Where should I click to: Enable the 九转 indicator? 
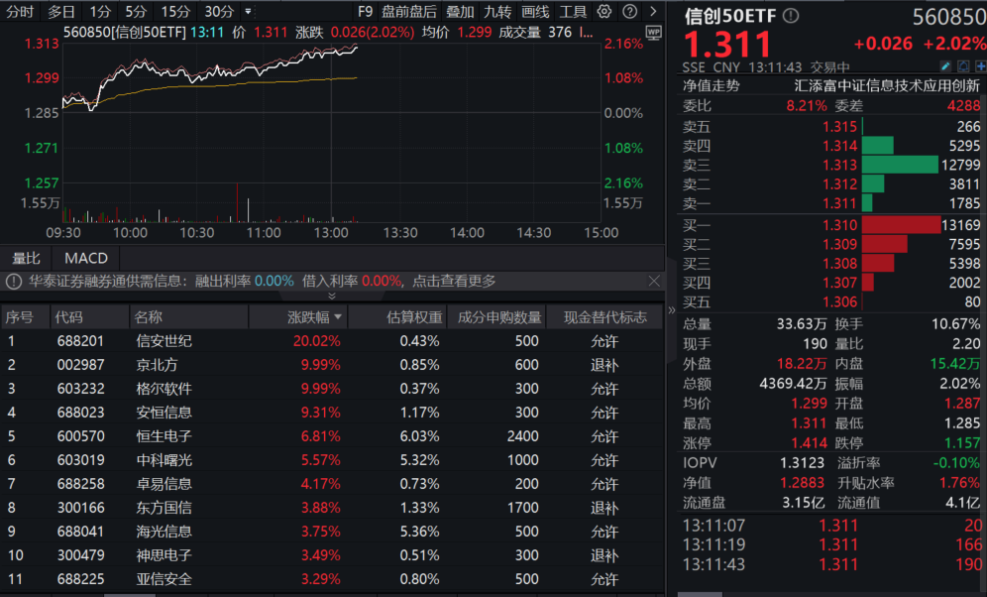(x=496, y=12)
